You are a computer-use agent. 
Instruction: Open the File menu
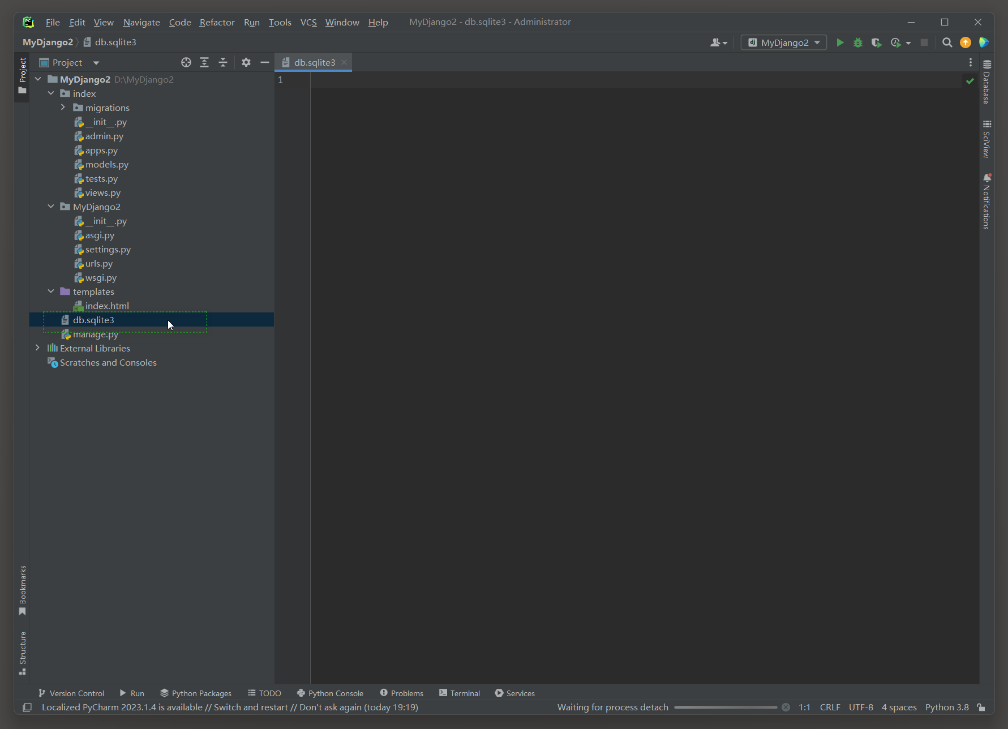pos(53,22)
